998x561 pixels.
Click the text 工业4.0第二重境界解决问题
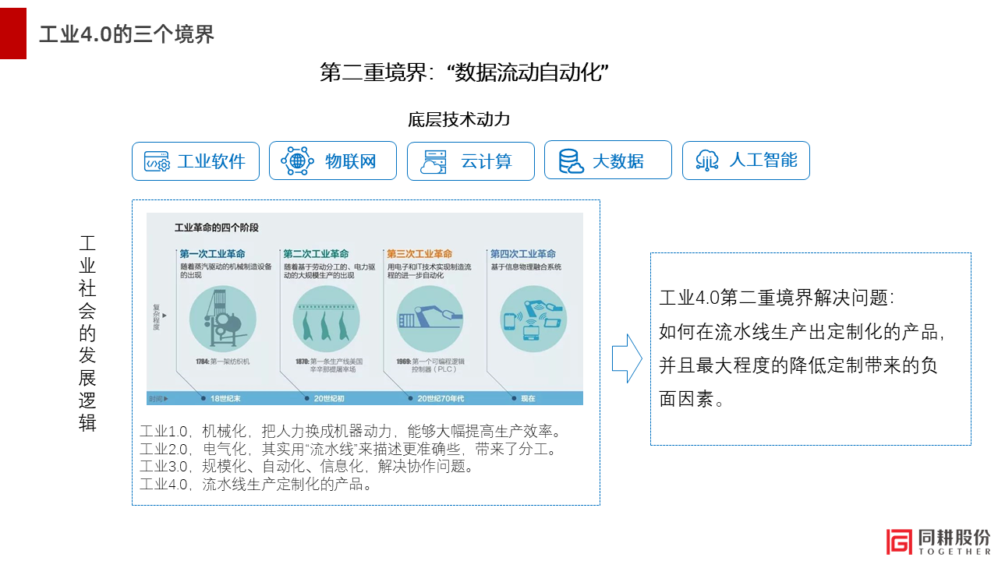pyautogui.click(x=777, y=298)
